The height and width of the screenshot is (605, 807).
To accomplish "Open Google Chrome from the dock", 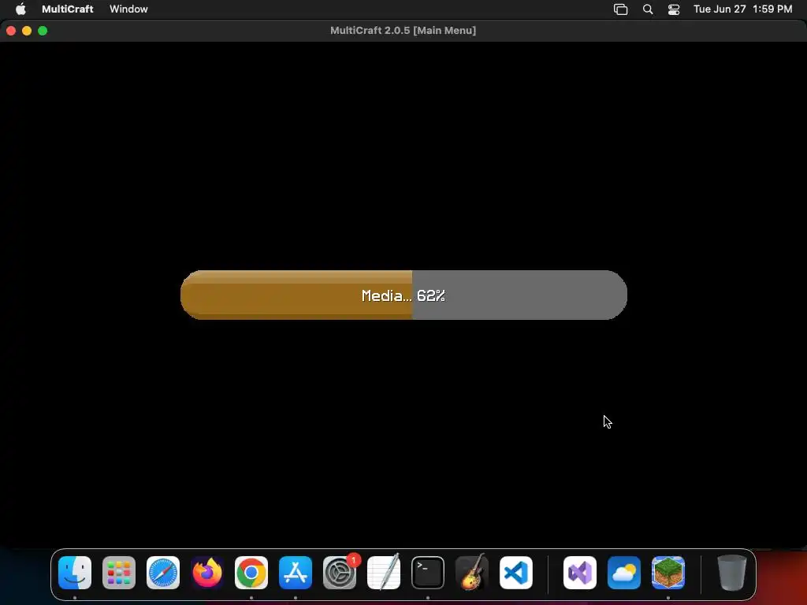I will tap(251, 573).
